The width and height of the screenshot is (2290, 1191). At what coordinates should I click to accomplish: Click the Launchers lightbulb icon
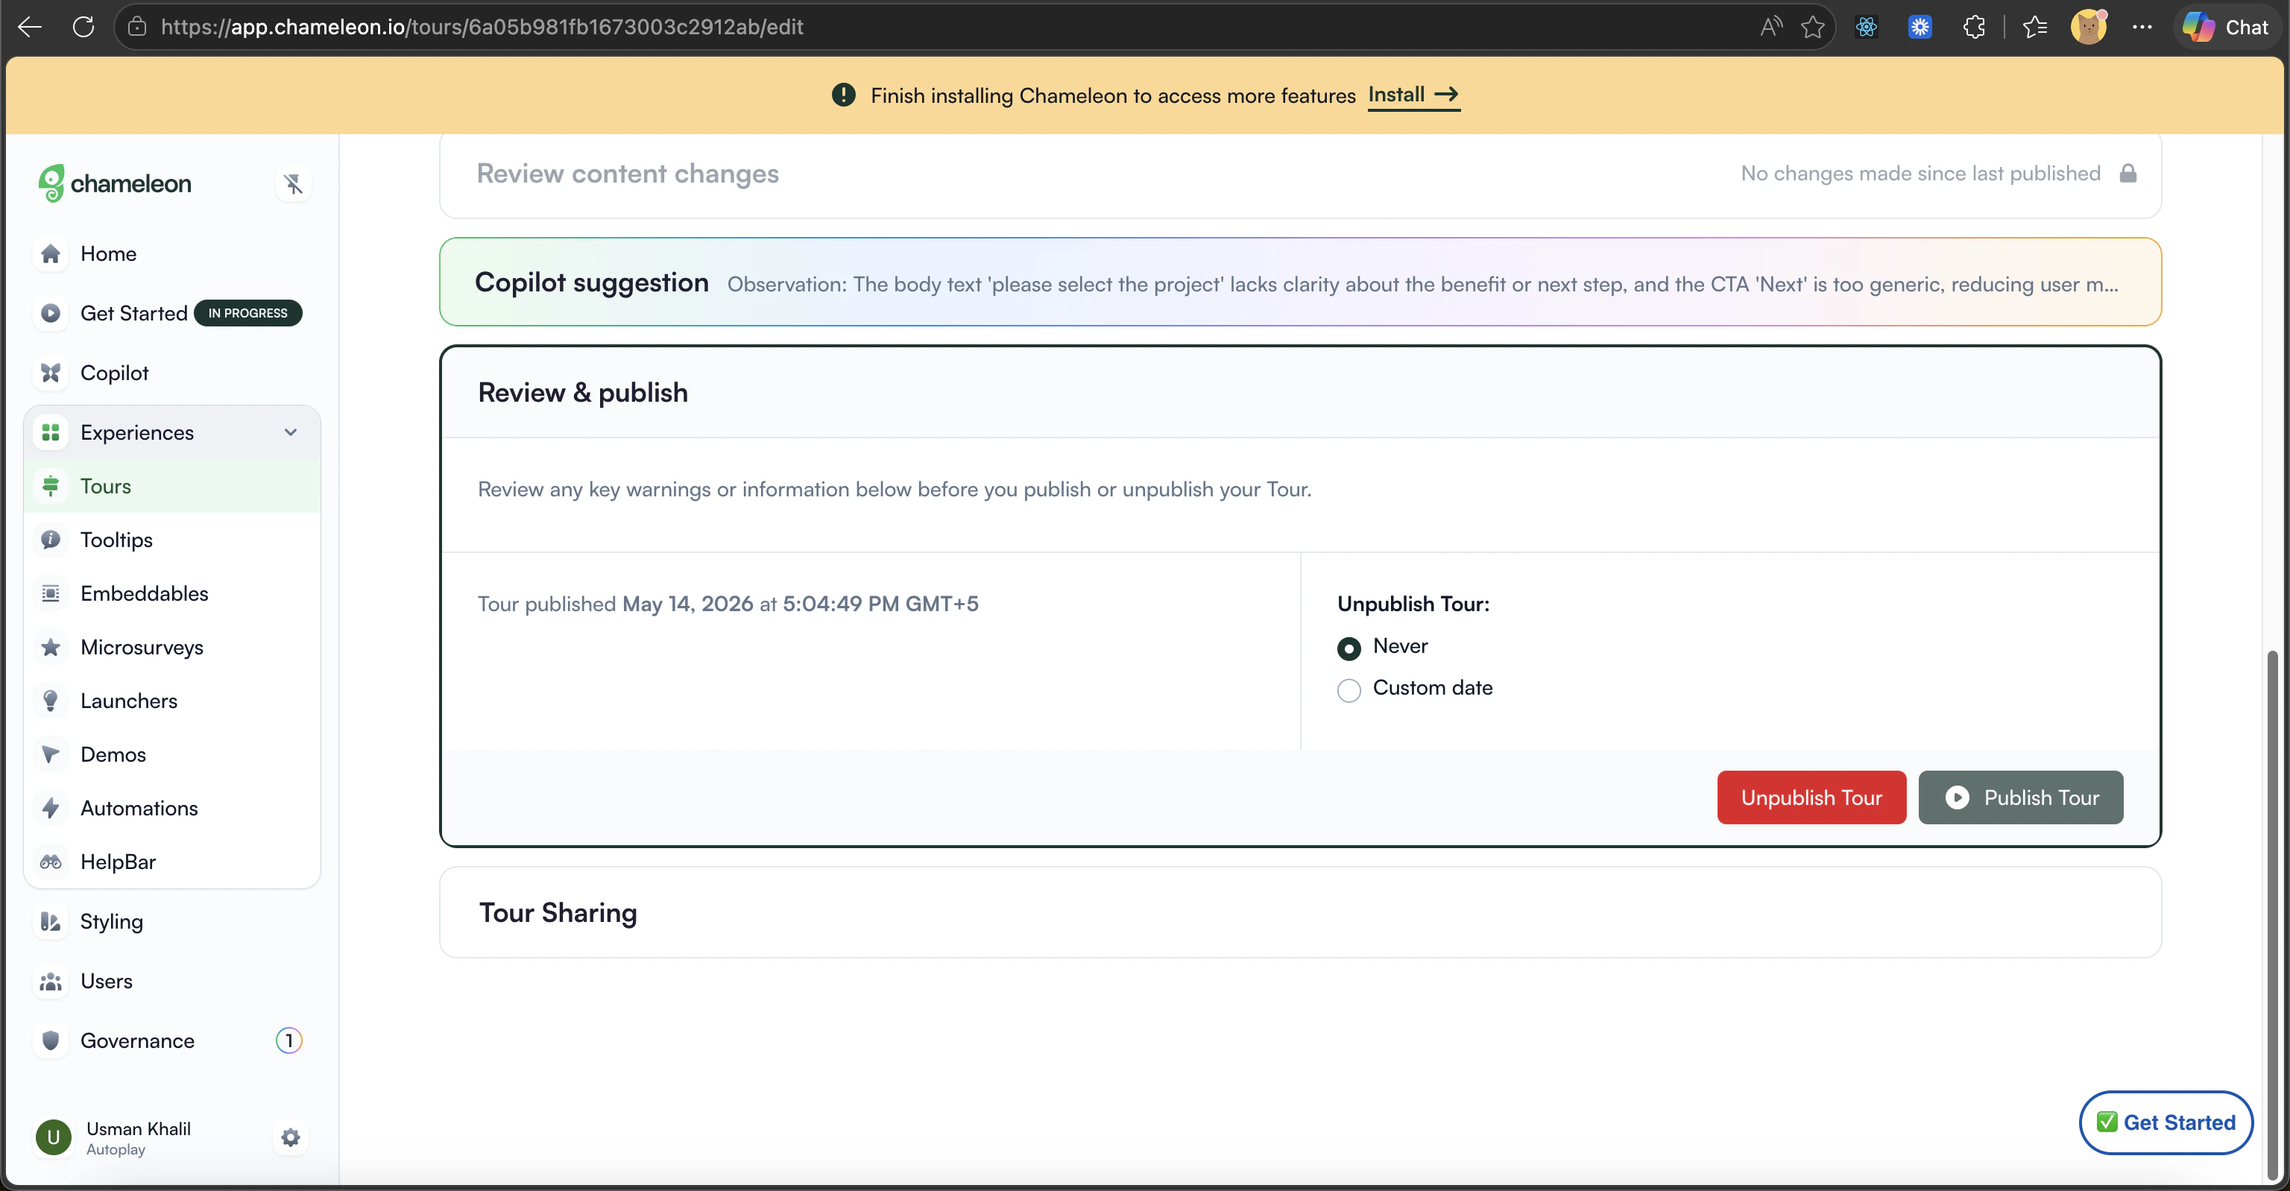tap(51, 701)
